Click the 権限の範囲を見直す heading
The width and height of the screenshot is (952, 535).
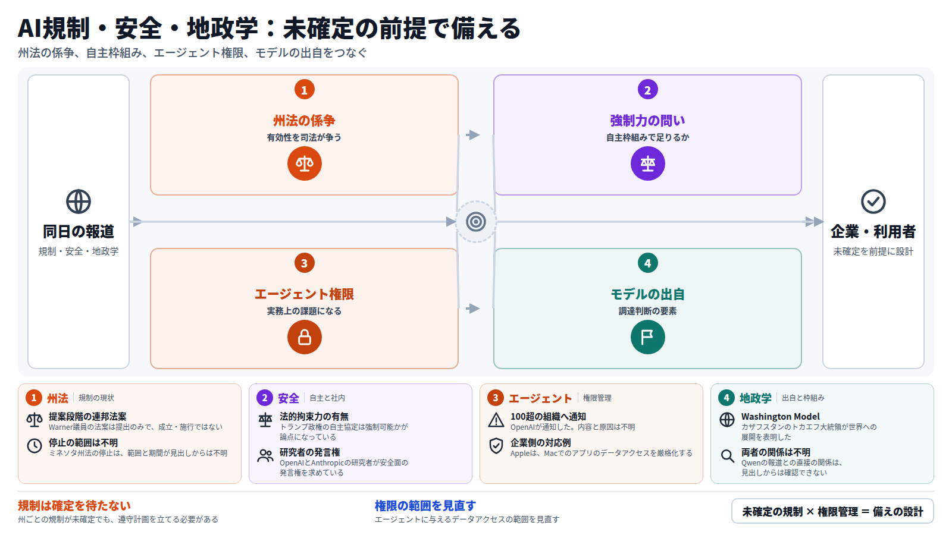point(425,506)
